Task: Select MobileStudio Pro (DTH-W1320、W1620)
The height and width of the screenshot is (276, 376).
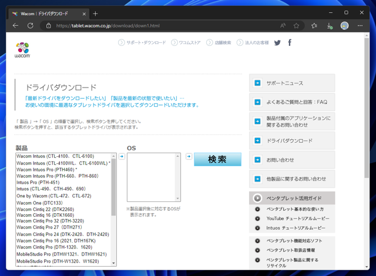Action: pos(58,261)
